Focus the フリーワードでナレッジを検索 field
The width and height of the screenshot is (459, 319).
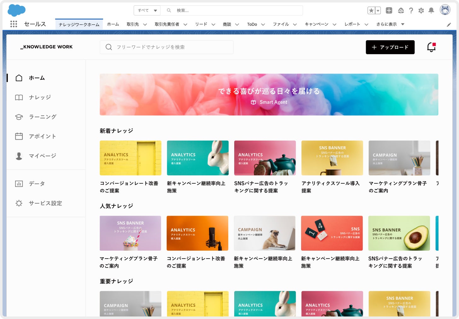[x=166, y=47]
